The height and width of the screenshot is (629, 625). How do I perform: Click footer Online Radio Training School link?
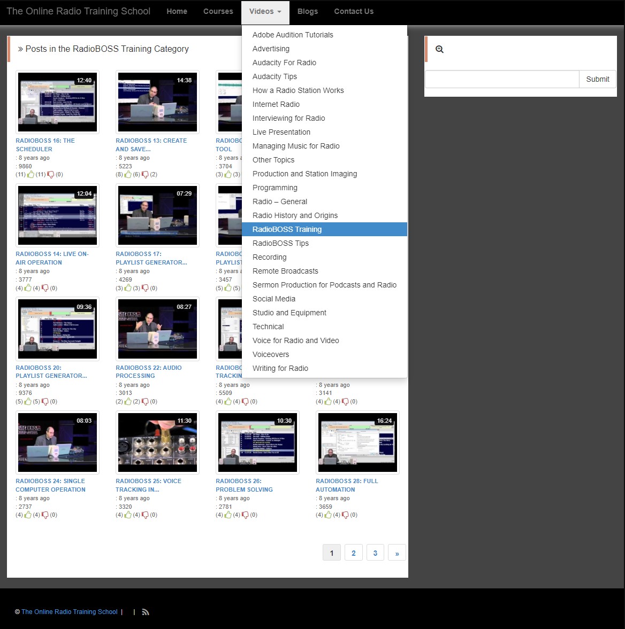pos(70,612)
